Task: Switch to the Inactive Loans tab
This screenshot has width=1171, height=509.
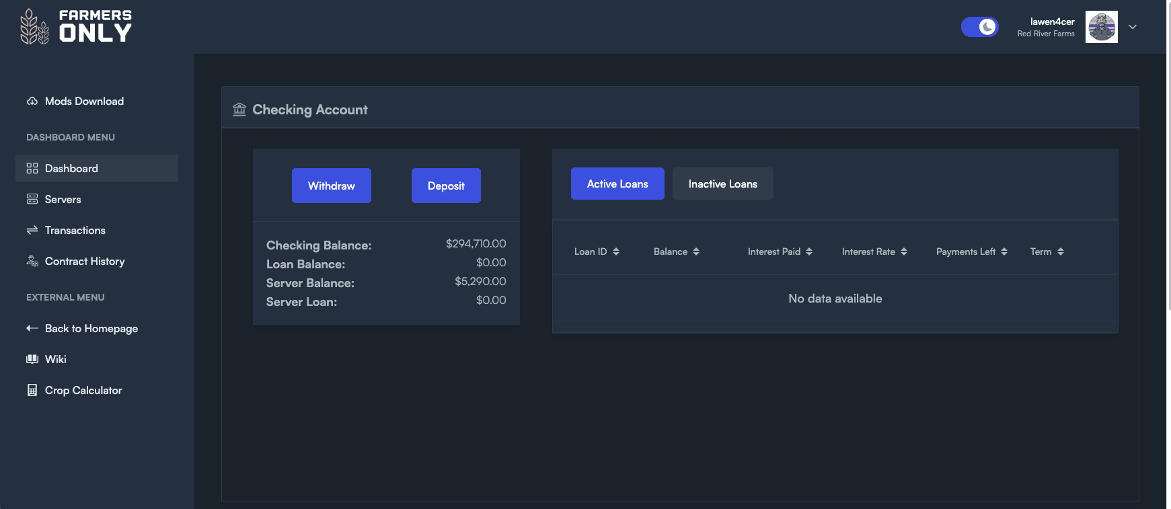Action: (722, 184)
